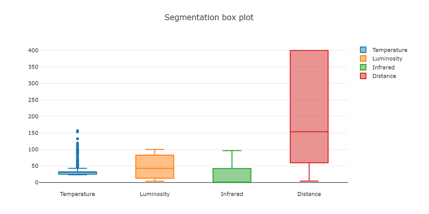Screen dimensions: 429x214
Task: Click the Distance x-axis label
Action: click(x=309, y=194)
